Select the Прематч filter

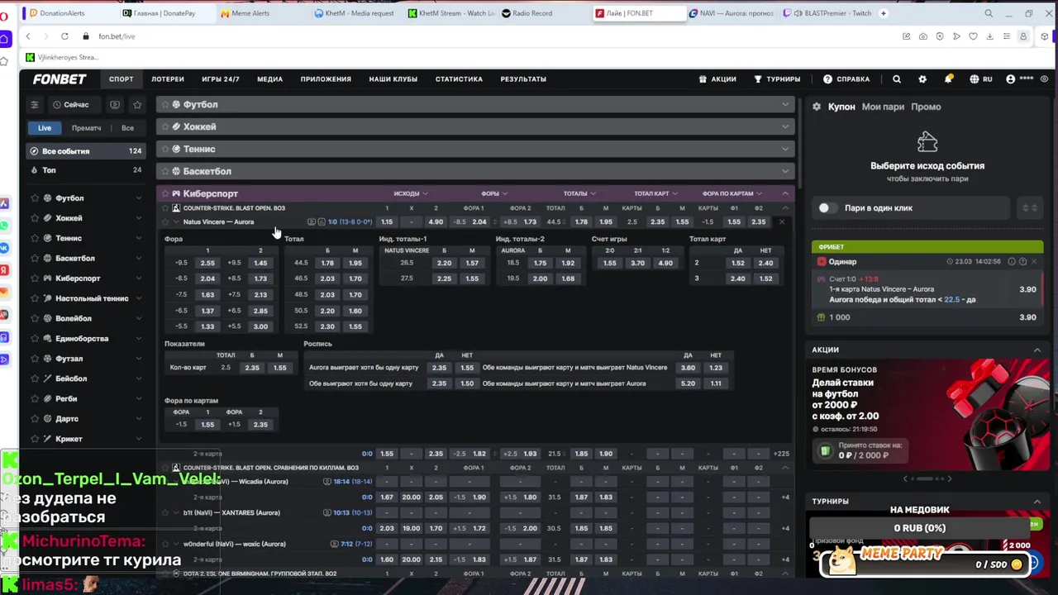point(86,128)
